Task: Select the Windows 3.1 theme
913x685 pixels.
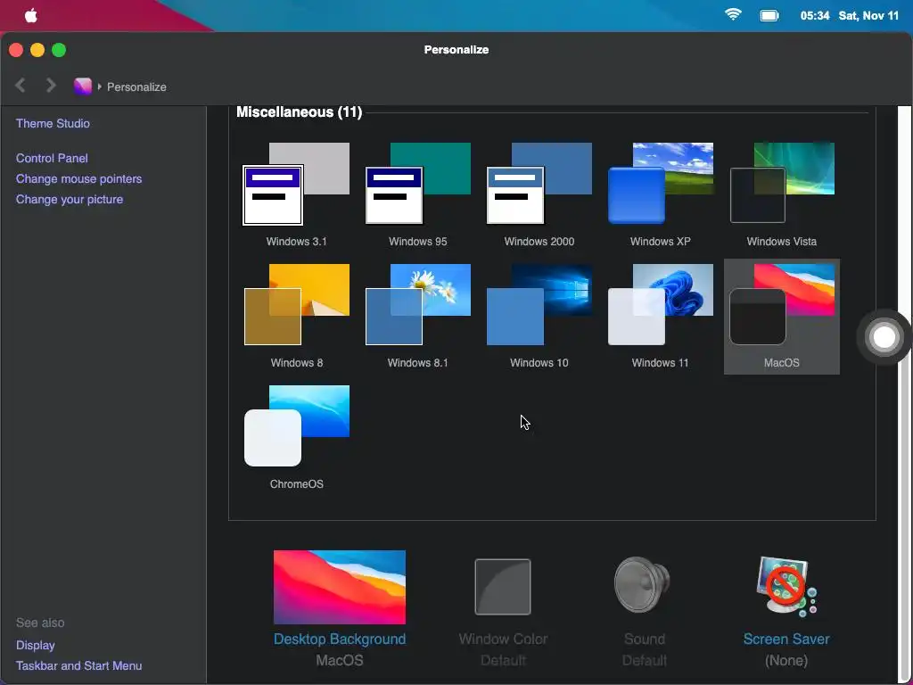Action: point(296,194)
